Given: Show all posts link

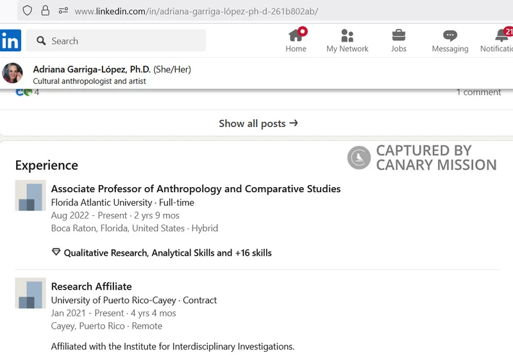Looking at the screenshot, I should click(x=258, y=123).
